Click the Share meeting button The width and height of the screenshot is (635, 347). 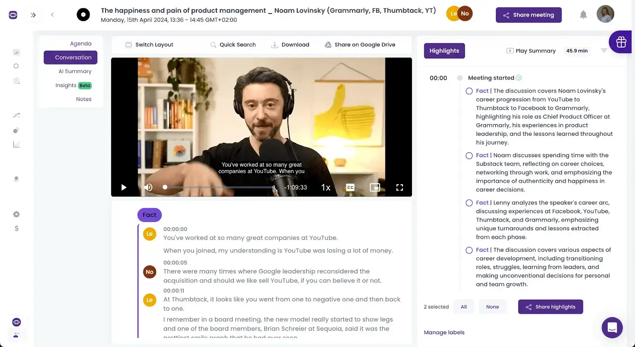tap(529, 15)
